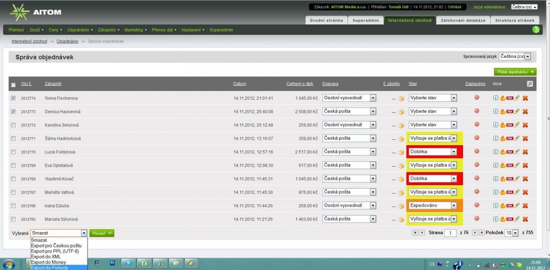This screenshot has height=270, width=550.
Task: Open the PDF icon for order 2012774
Action: (x=509, y=98)
